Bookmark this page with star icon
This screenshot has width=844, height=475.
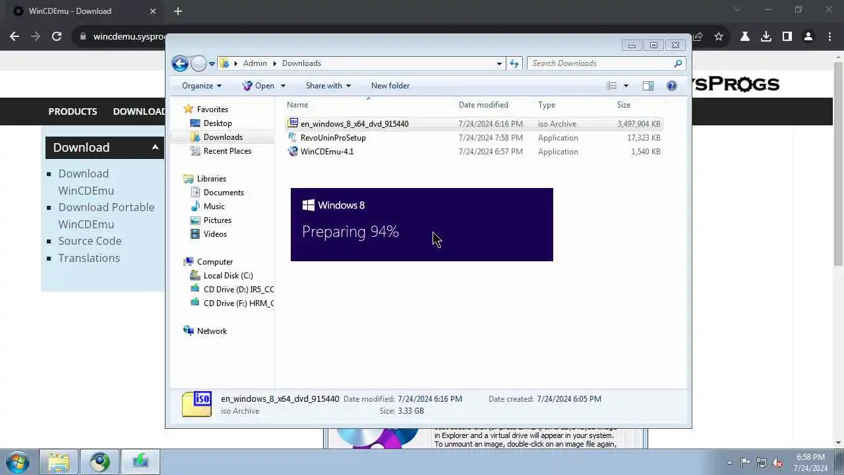(x=719, y=36)
